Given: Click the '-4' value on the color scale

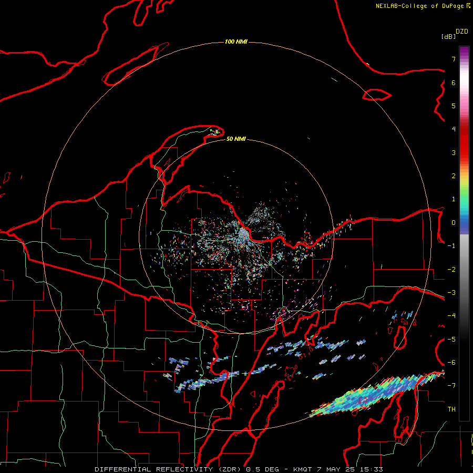Looking at the screenshot, I should 451,316.
